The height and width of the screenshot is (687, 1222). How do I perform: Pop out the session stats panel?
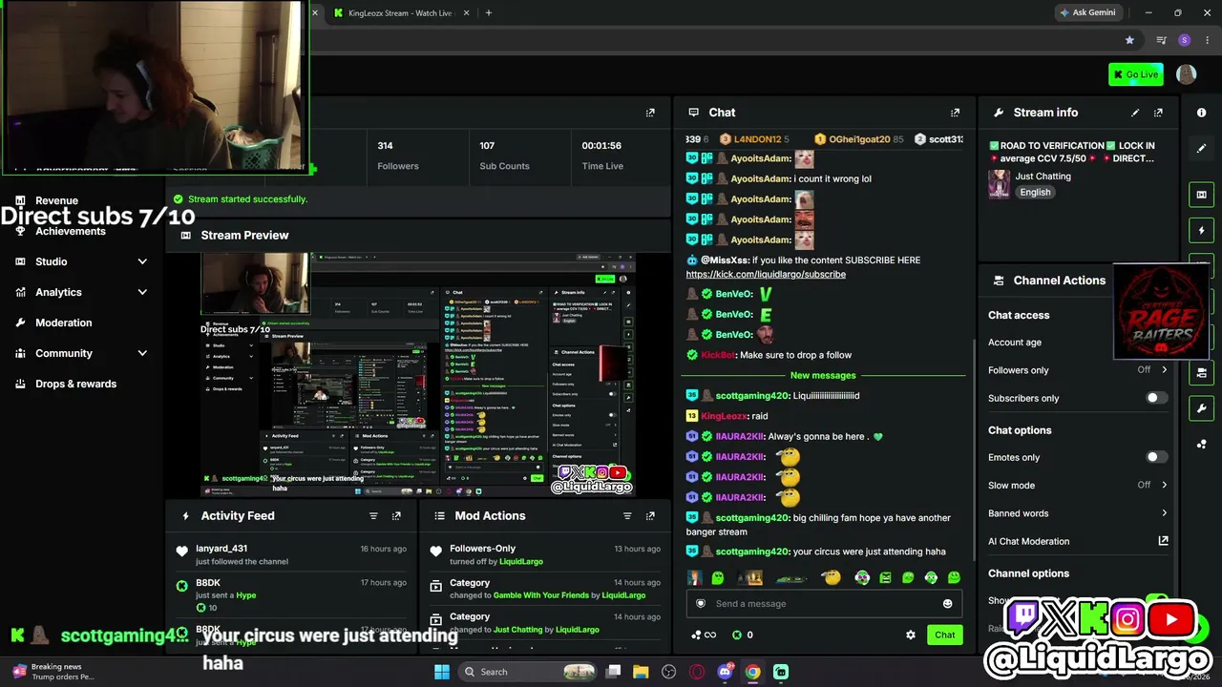[650, 113]
